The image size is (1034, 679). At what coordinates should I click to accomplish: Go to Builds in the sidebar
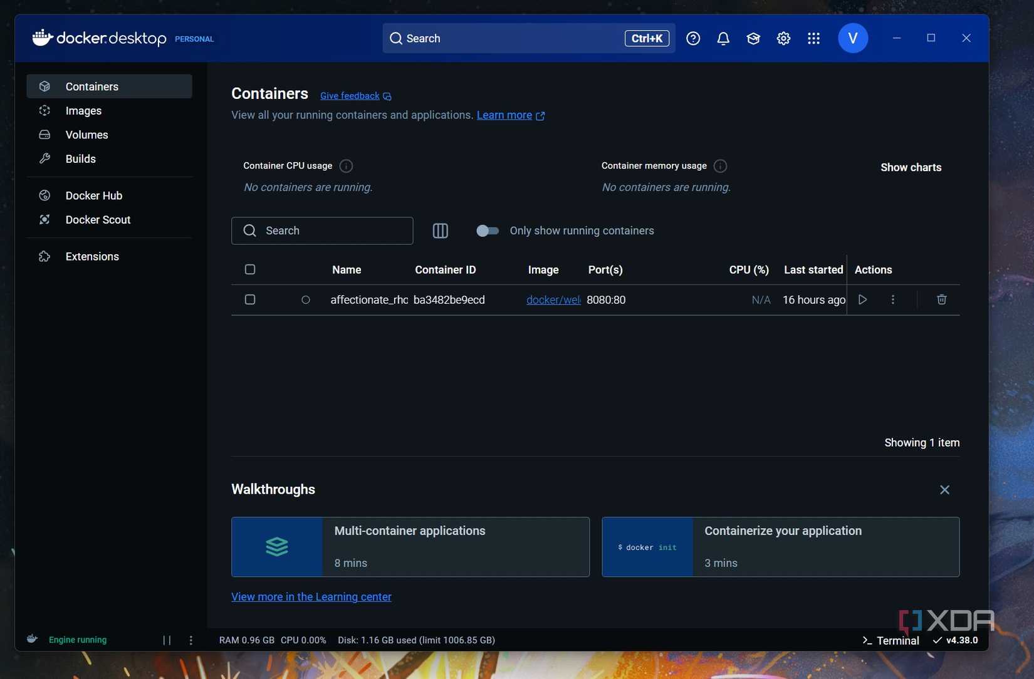point(80,158)
